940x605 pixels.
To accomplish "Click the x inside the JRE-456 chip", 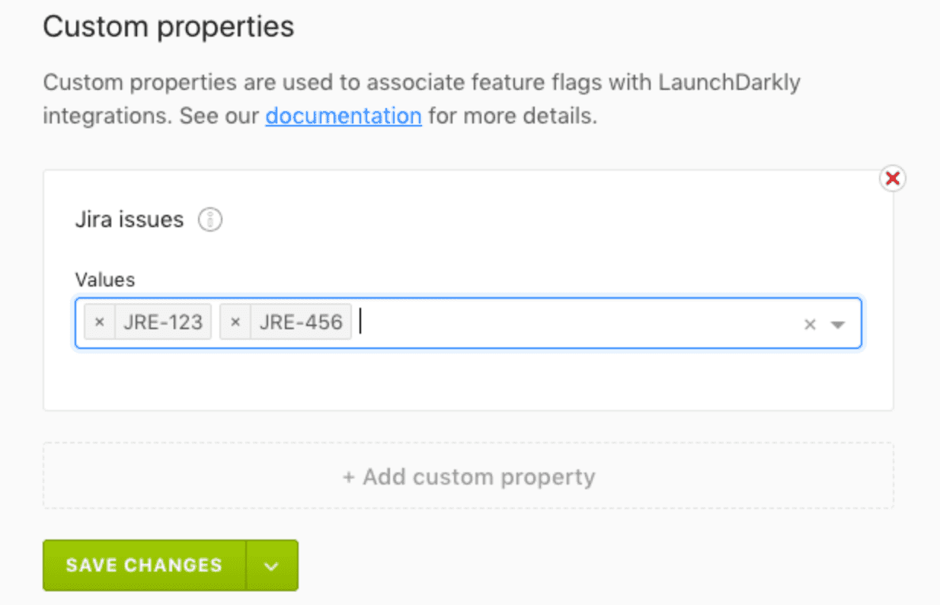I will [235, 322].
